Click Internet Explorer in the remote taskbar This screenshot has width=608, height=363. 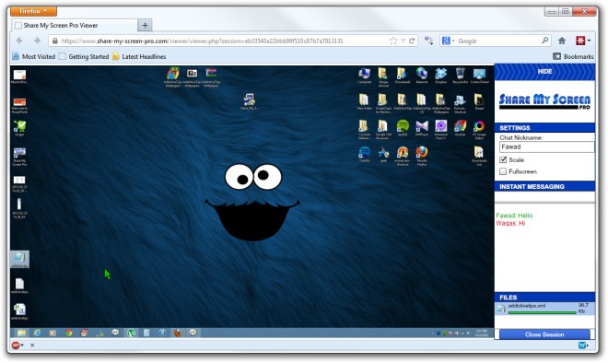pos(37,333)
